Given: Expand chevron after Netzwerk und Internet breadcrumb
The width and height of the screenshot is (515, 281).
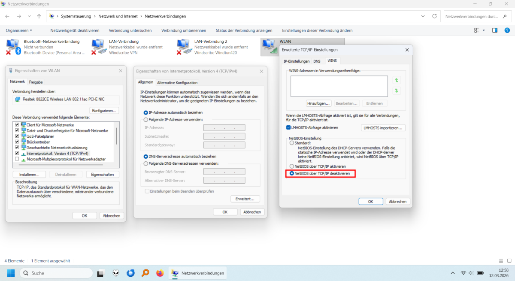Looking at the screenshot, I should click(142, 16).
